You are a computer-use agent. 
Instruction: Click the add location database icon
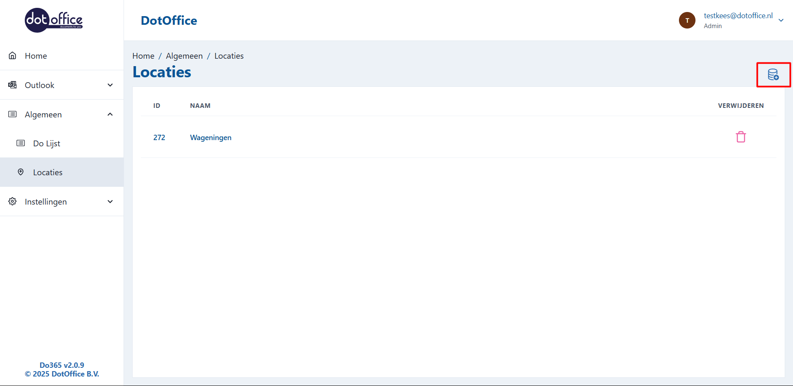pos(773,75)
